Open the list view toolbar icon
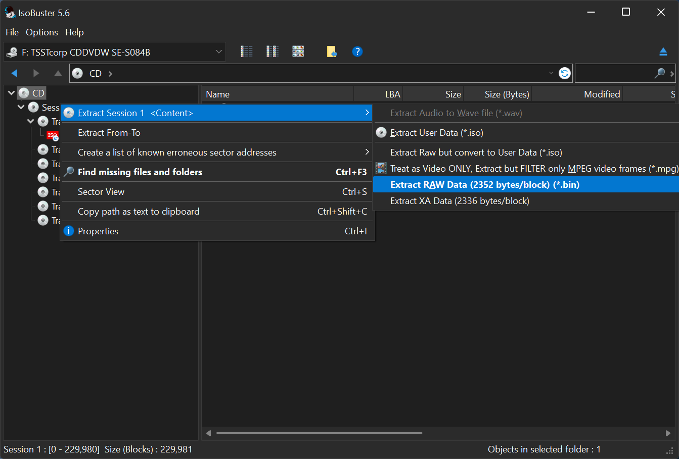 click(x=246, y=51)
